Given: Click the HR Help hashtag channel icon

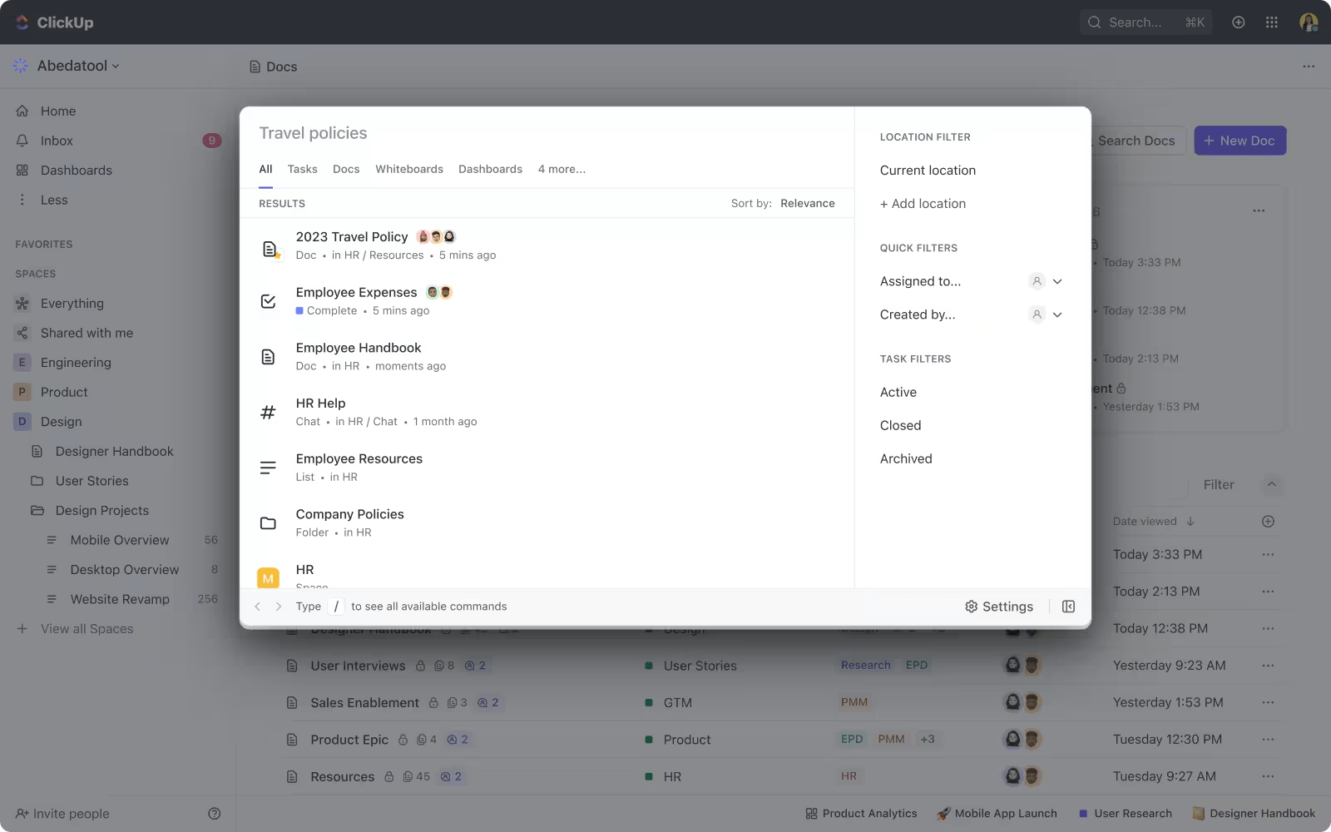Looking at the screenshot, I should click(267, 412).
